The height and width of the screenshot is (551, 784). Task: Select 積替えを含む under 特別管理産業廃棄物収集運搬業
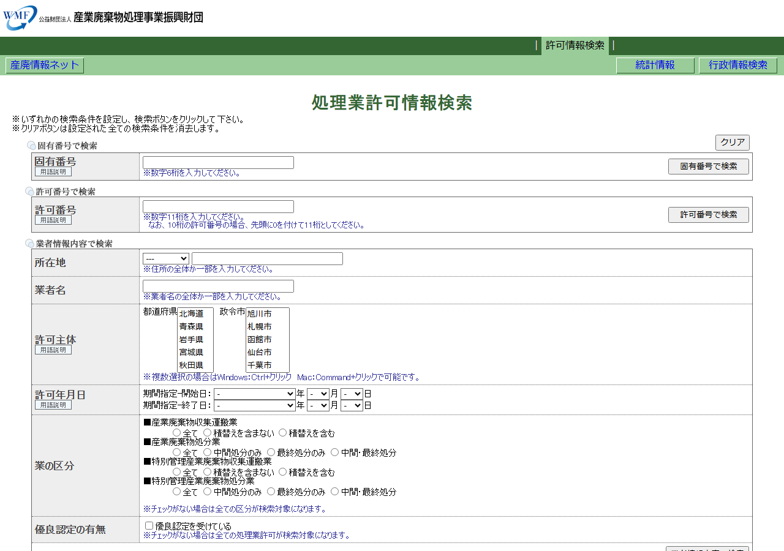[x=283, y=472]
